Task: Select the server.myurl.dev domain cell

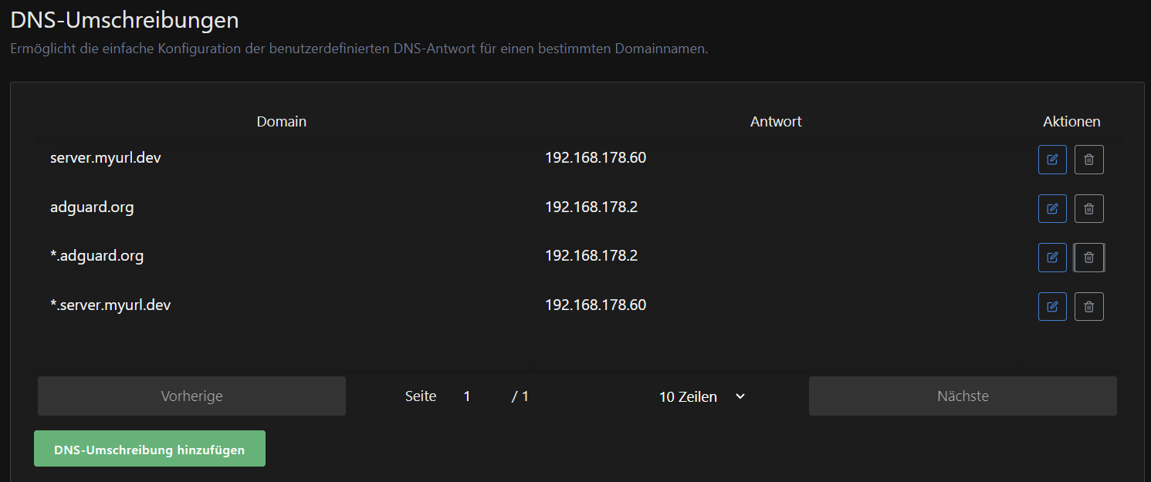Action: coord(106,158)
